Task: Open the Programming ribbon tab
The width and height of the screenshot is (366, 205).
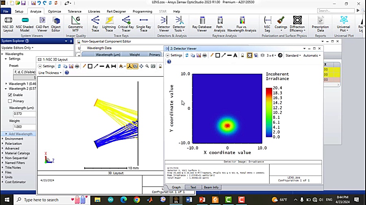Action: (142, 11)
